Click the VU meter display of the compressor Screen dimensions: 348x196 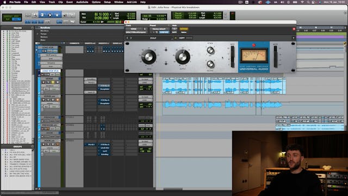pyautogui.click(x=254, y=56)
